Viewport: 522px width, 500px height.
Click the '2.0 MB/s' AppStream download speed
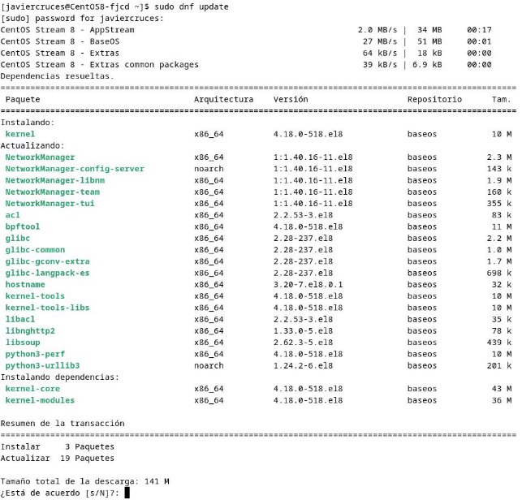click(377, 30)
